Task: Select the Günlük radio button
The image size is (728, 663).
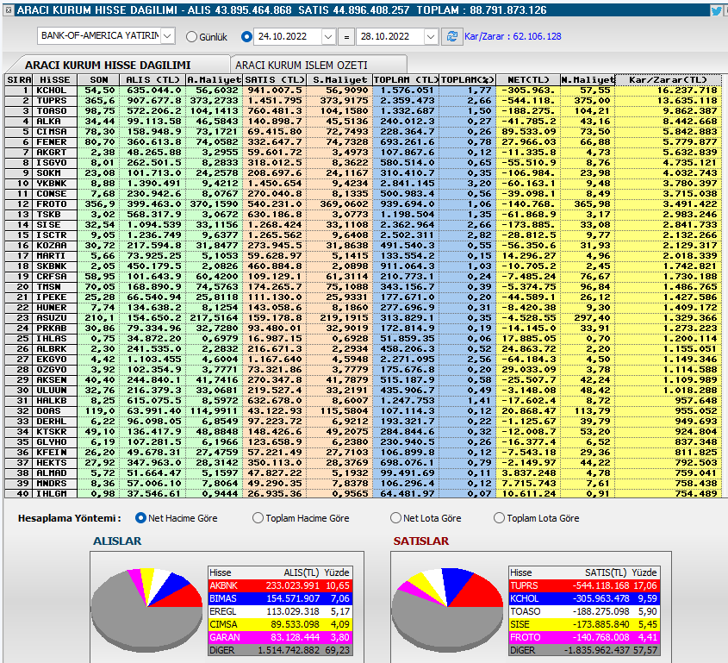Action: (x=191, y=37)
